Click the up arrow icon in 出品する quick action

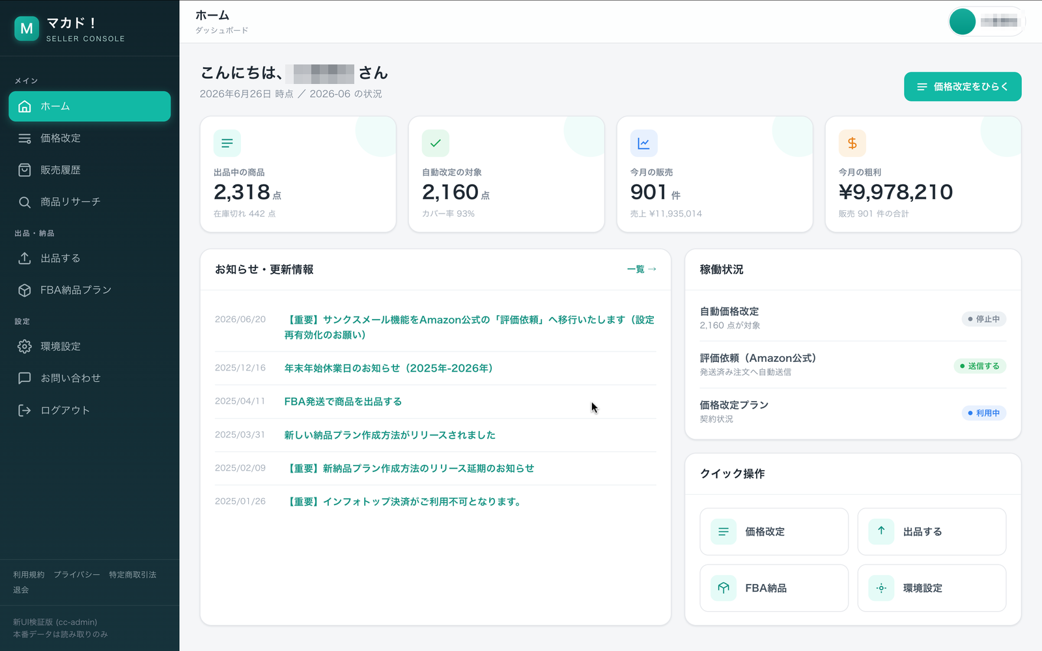pyautogui.click(x=881, y=531)
